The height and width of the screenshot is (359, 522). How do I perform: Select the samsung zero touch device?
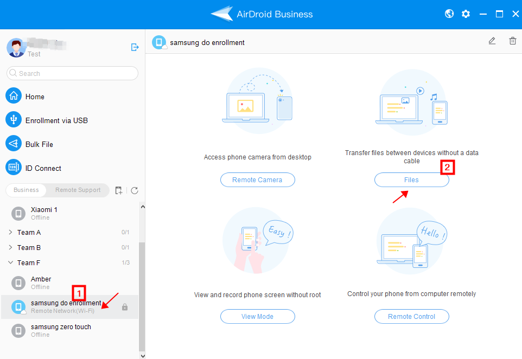61,330
